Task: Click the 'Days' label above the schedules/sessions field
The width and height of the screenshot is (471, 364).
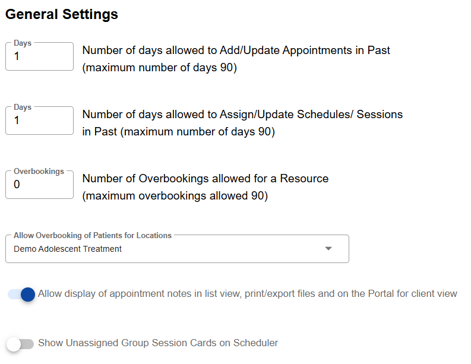Action: (x=23, y=107)
